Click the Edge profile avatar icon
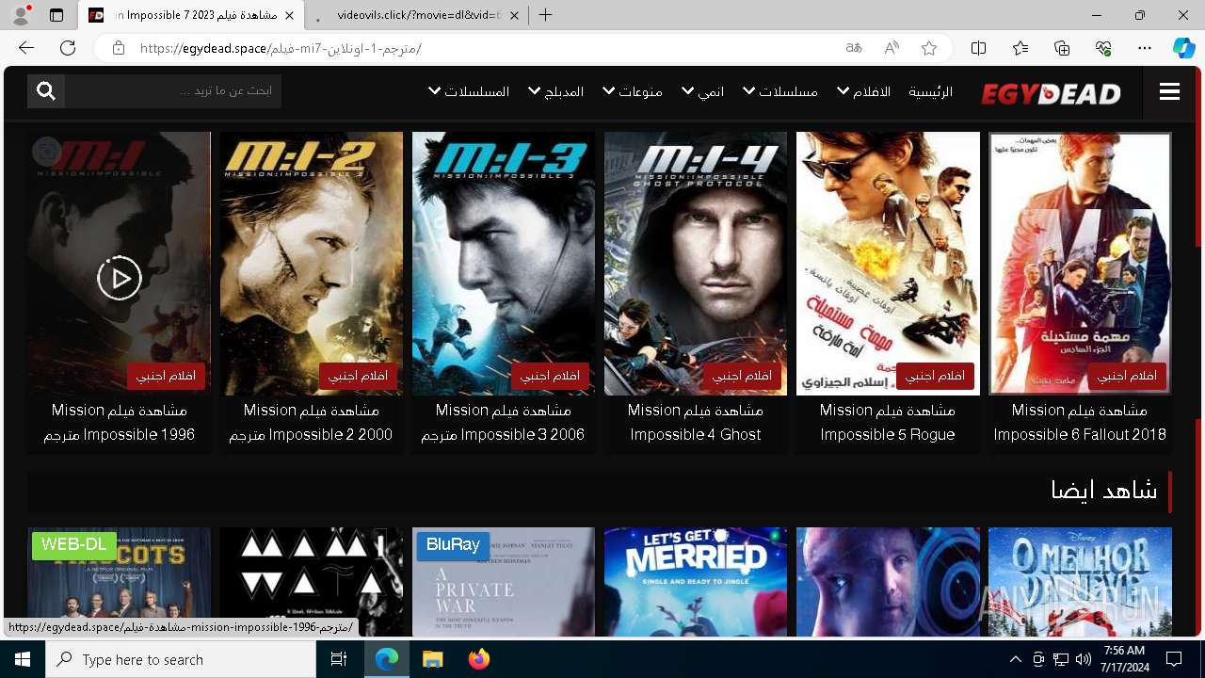Image resolution: width=1205 pixels, height=678 pixels. click(x=21, y=15)
